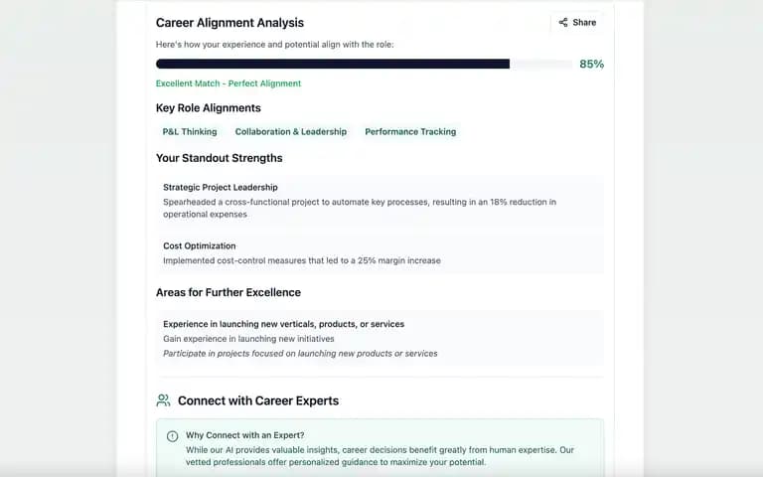Click the share icon next to Share
This screenshot has width=763, height=477.
pyautogui.click(x=563, y=23)
